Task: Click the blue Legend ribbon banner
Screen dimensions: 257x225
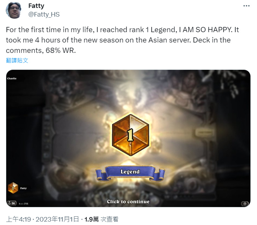Action: (130, 173)
